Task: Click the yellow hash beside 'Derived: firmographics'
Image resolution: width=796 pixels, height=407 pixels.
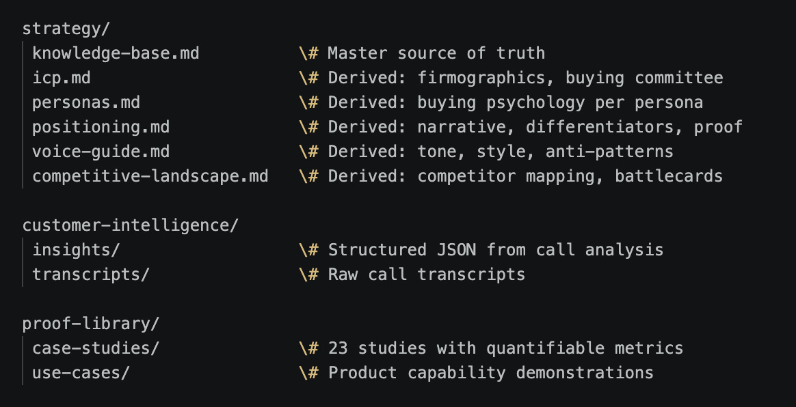Action: 313,78
